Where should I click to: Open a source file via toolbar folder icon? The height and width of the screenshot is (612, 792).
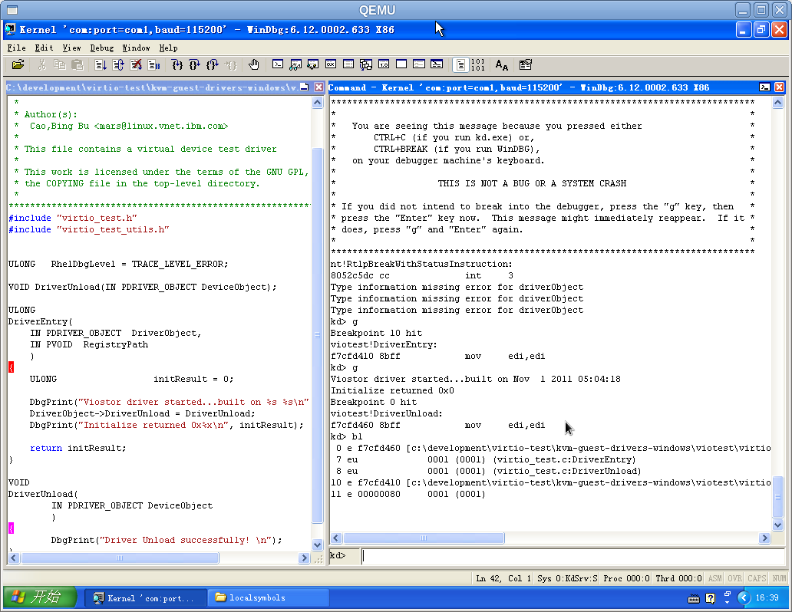point(18,64)
